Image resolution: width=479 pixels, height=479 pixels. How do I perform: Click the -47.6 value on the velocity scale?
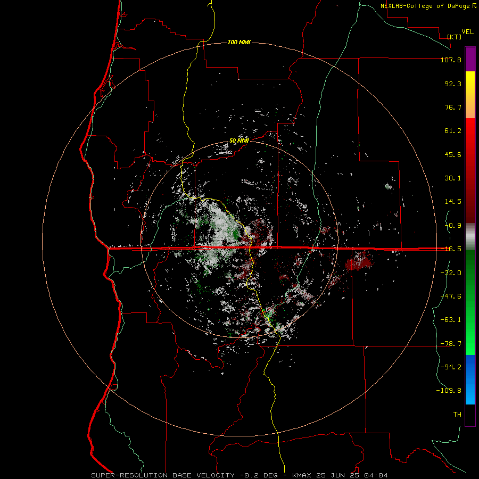(451, 296)
